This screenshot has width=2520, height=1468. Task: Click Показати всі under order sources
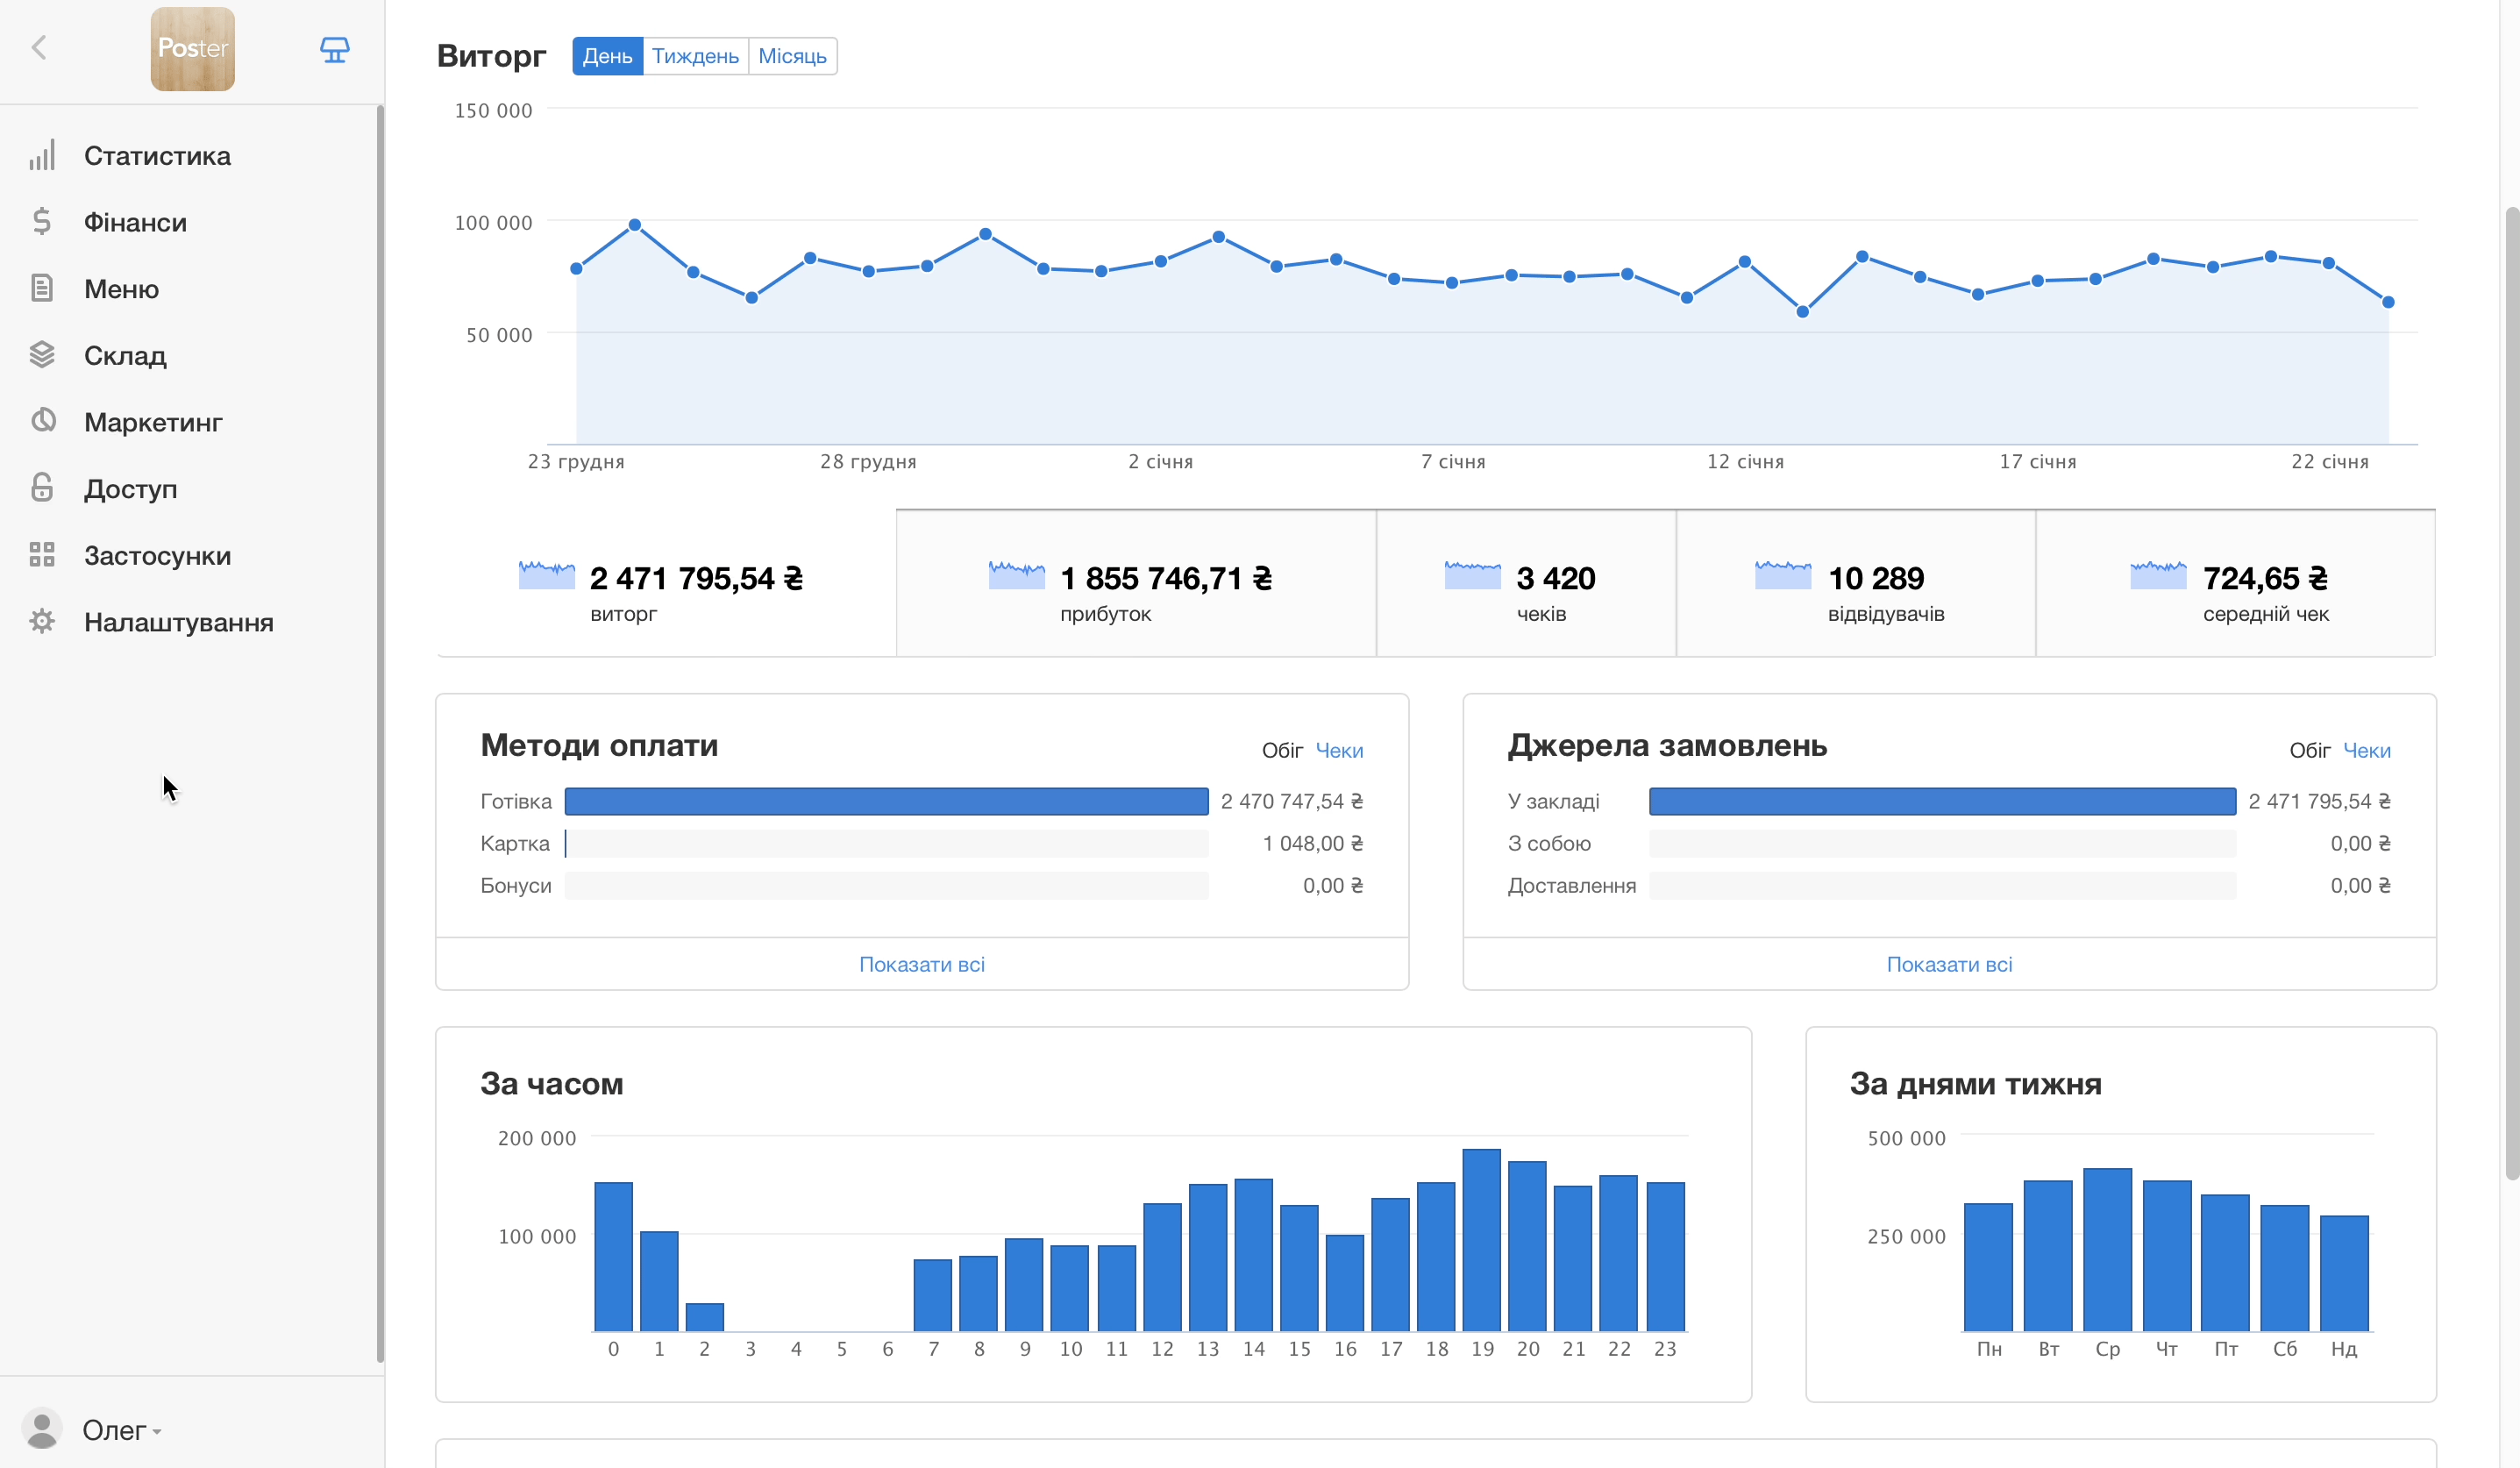coord(1949,963)
